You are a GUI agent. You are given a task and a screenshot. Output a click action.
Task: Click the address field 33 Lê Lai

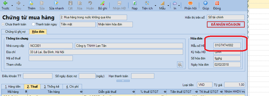(x=106, y=52)
